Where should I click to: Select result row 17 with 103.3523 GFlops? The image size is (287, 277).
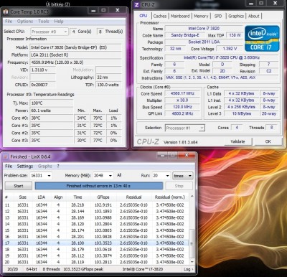point(96,243)
